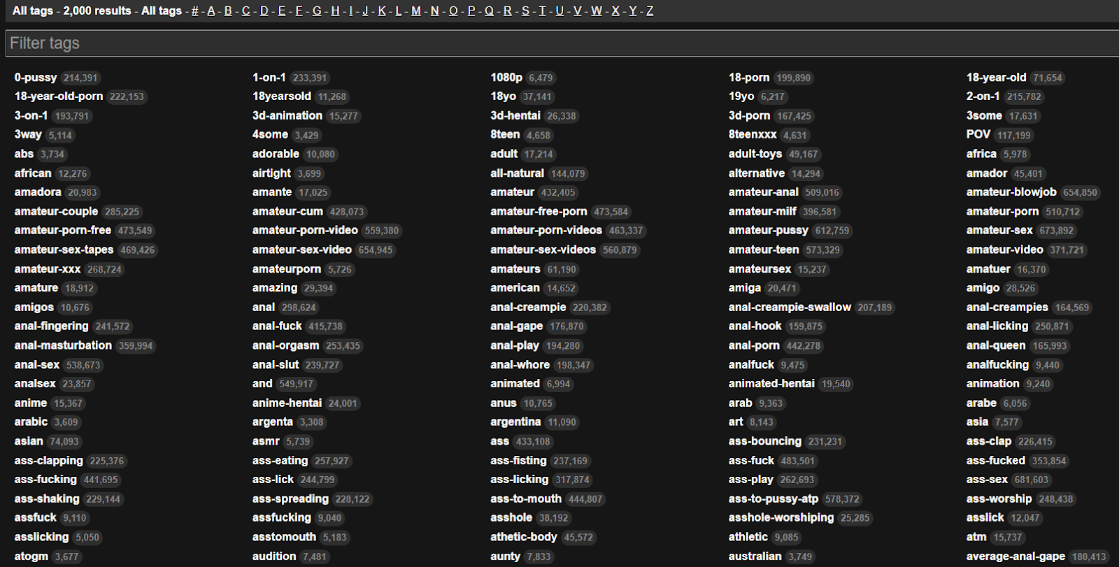Select the 'arab' tag with 9,363 results

tap(740, 403)
